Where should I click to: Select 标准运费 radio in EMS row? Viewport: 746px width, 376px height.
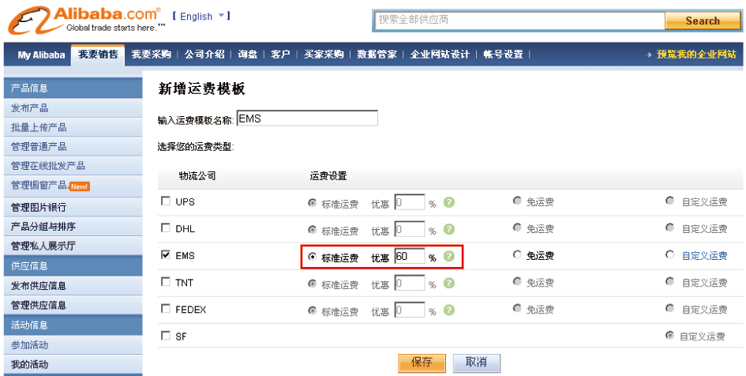click(x=312, y=257)
